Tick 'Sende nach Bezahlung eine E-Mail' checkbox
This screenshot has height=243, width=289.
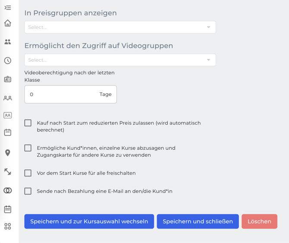pos(28,191)
